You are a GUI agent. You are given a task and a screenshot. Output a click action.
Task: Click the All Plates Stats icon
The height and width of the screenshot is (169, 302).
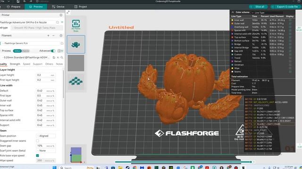tap(76, 25)
